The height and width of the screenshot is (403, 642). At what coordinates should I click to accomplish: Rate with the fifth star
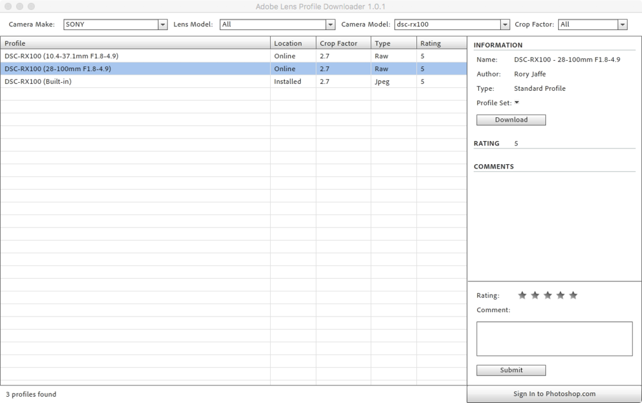pos(573,295)
